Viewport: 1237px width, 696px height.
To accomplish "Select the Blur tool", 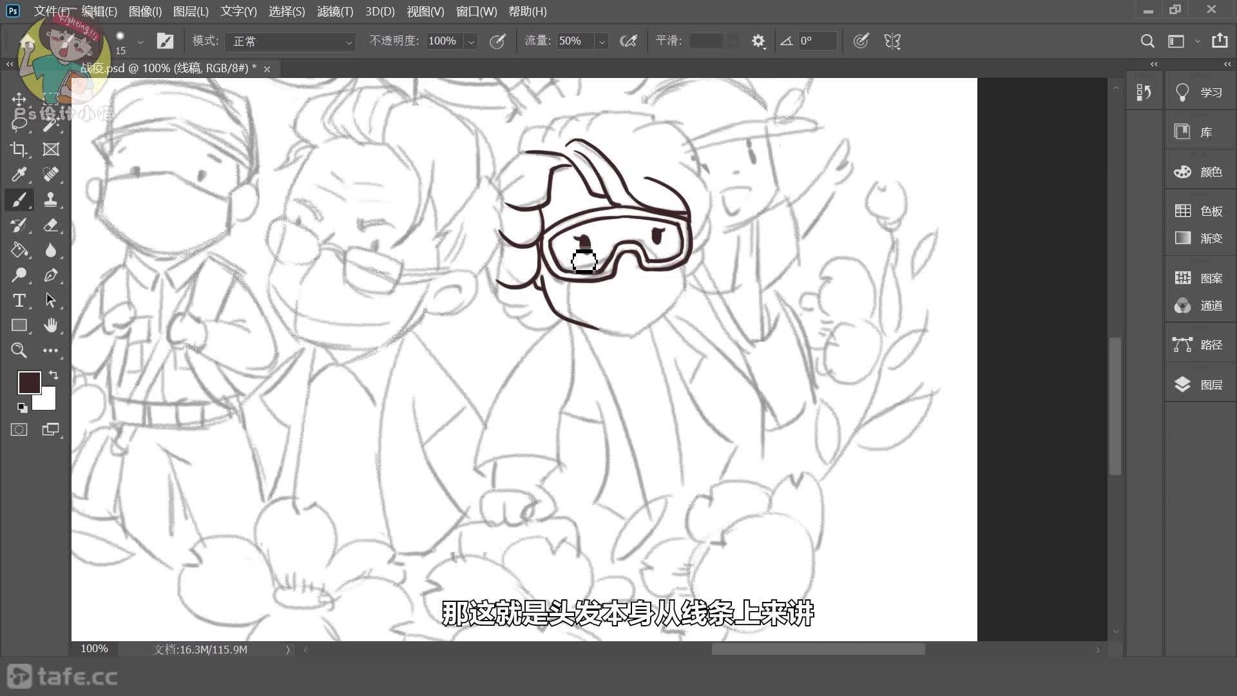I will pyautogui.click(x=51, y=249).
